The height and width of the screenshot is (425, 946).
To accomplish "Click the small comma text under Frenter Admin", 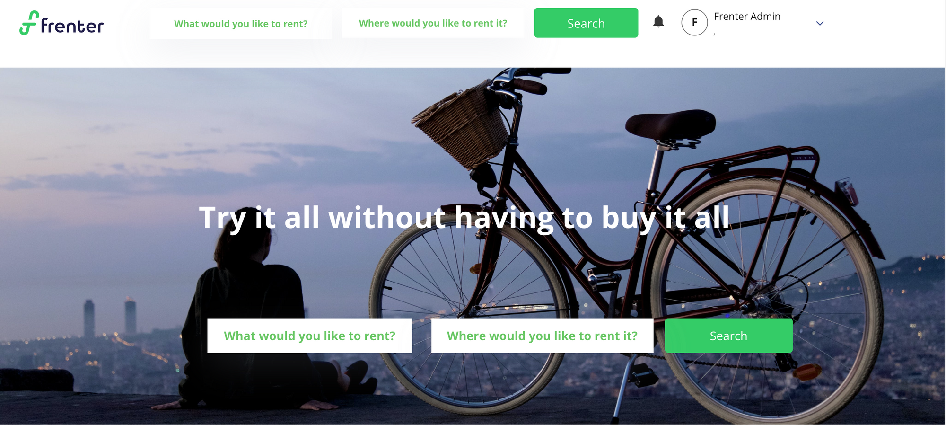I will 715,34.
